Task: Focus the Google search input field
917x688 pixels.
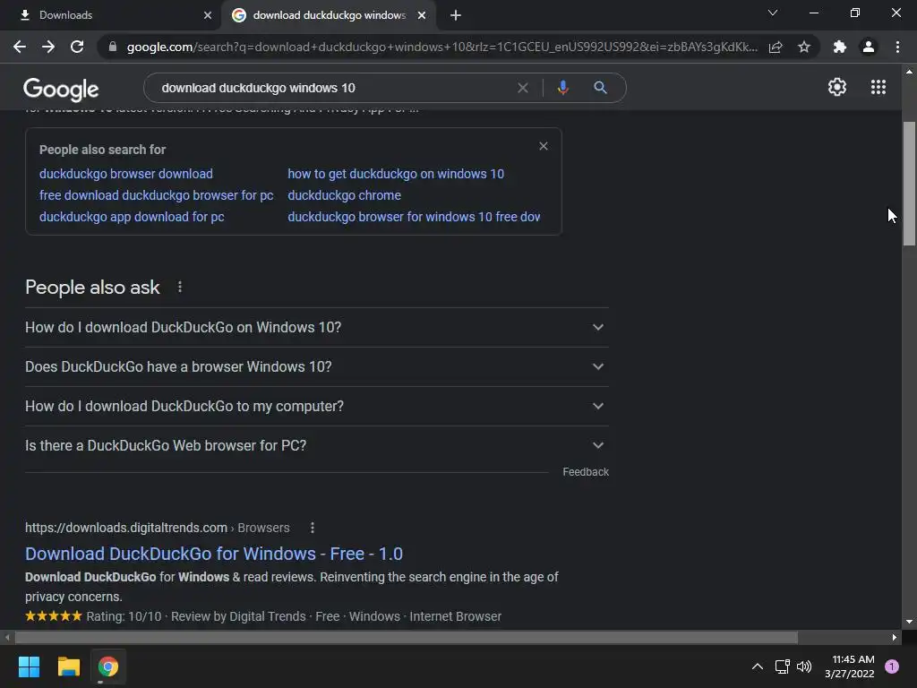Action: click(333, 88)
